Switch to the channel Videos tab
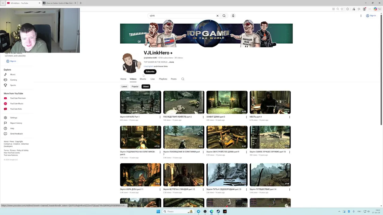Screen dimensions: 383x215 click(x=133, y=79)
